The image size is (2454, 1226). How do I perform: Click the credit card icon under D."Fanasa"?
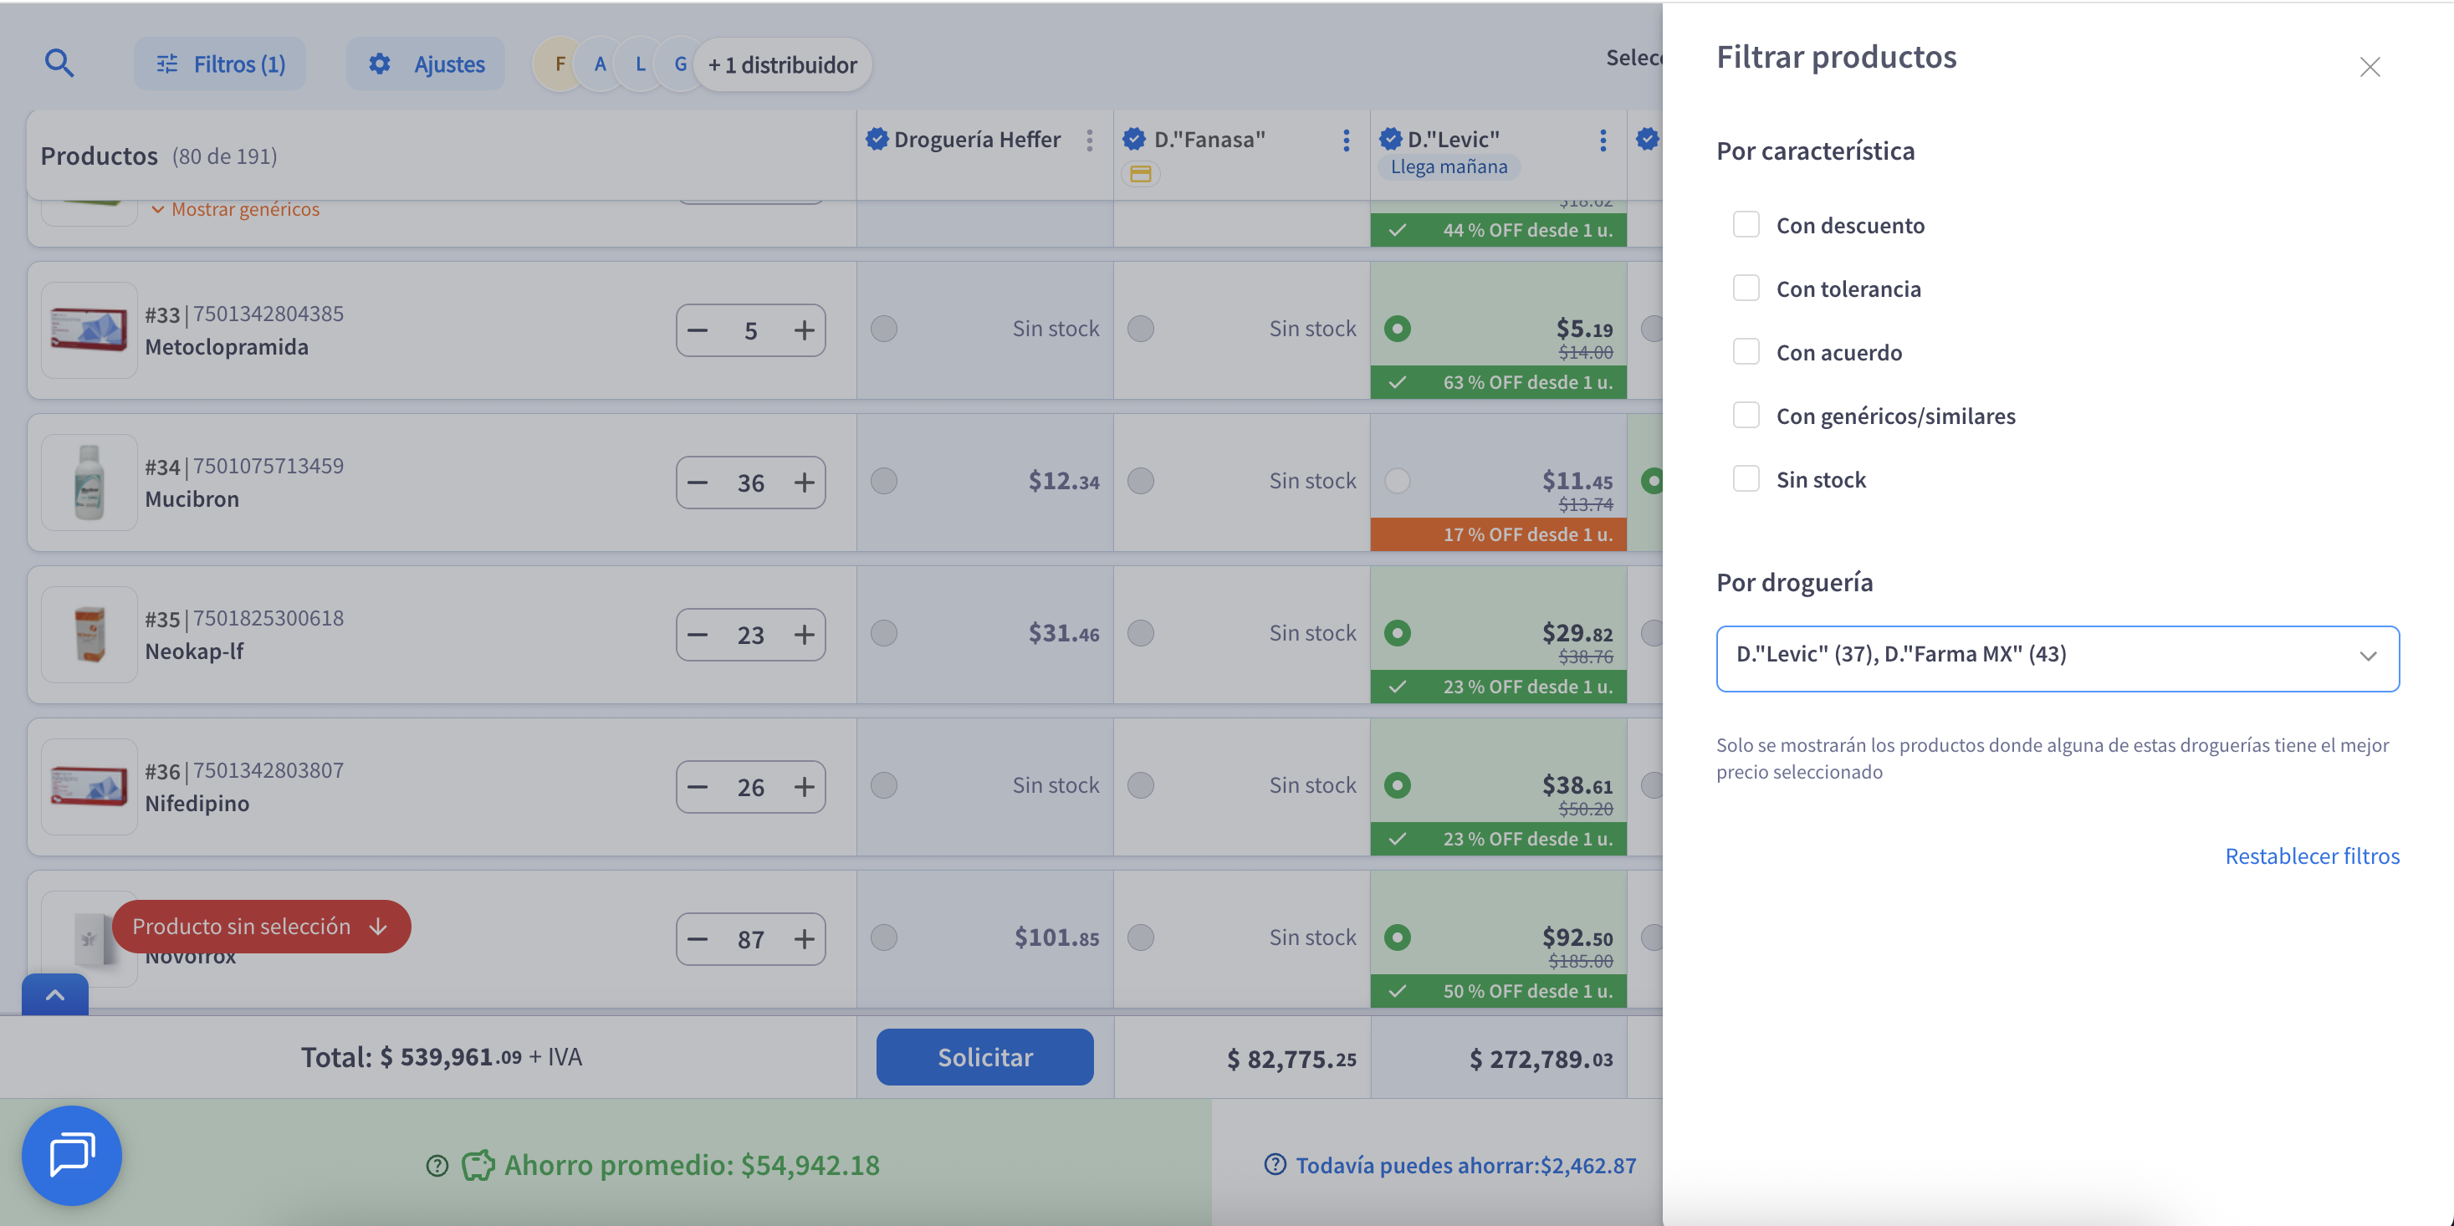(1140, 174)
